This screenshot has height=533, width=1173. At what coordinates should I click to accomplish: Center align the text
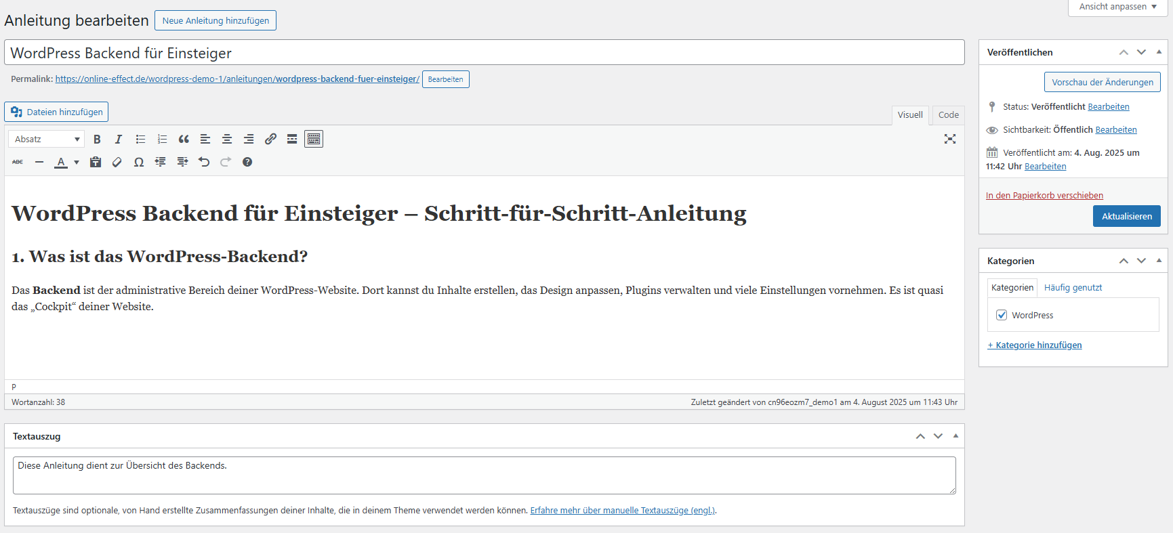(227, 139)
